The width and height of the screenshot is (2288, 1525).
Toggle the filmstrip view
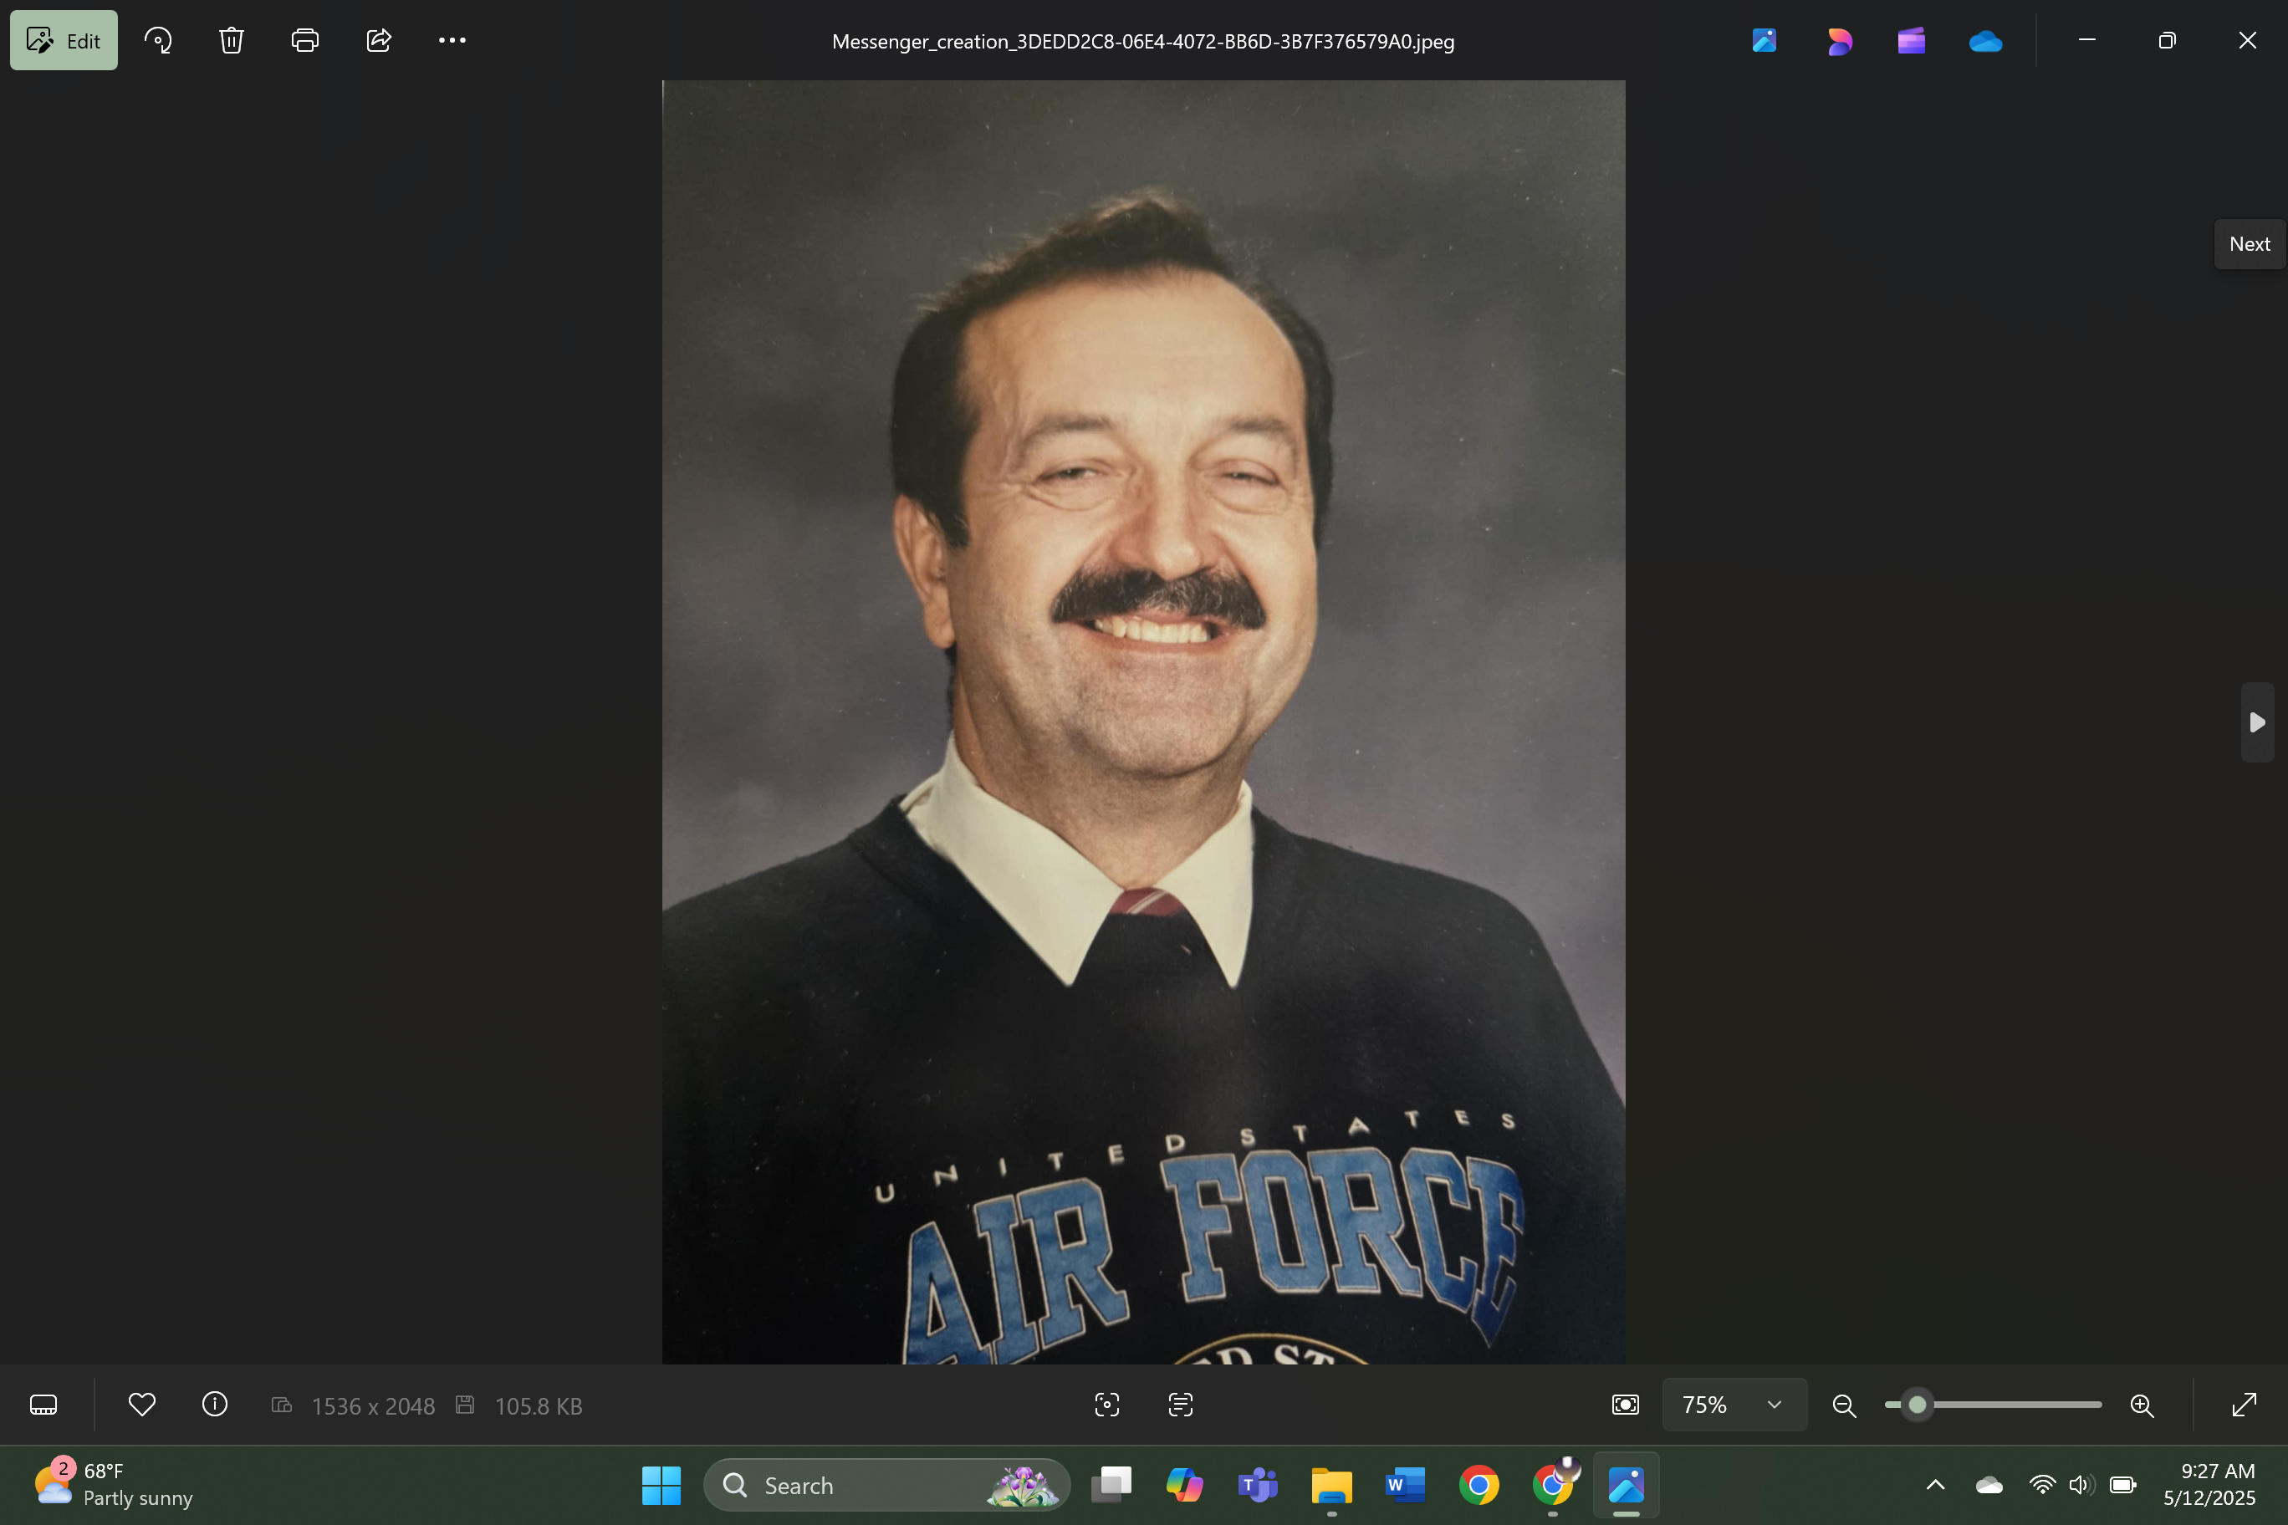[43, 1405]
